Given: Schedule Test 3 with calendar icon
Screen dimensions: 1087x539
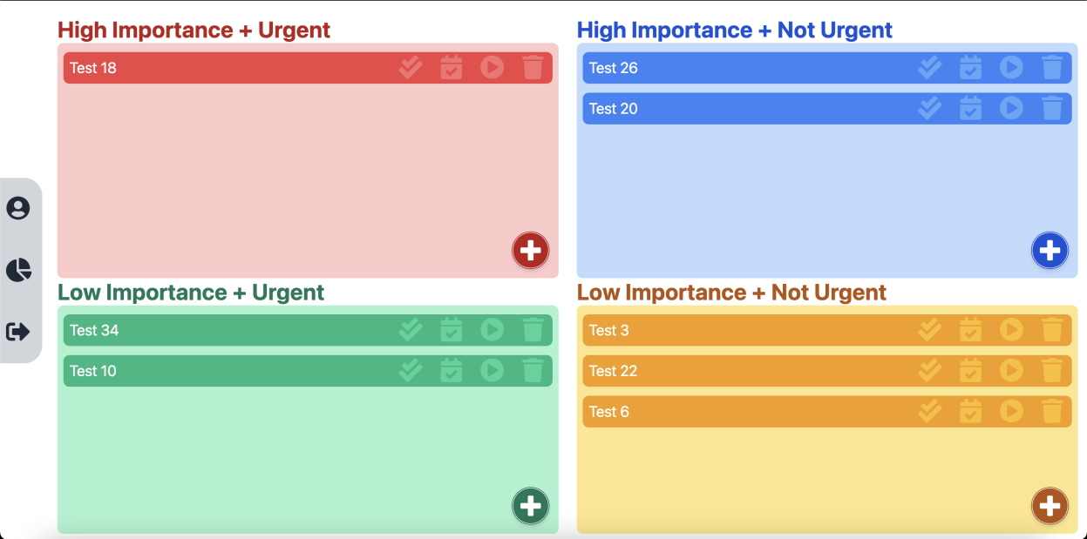Looking at the screenshot, I should tap(970, 330).
